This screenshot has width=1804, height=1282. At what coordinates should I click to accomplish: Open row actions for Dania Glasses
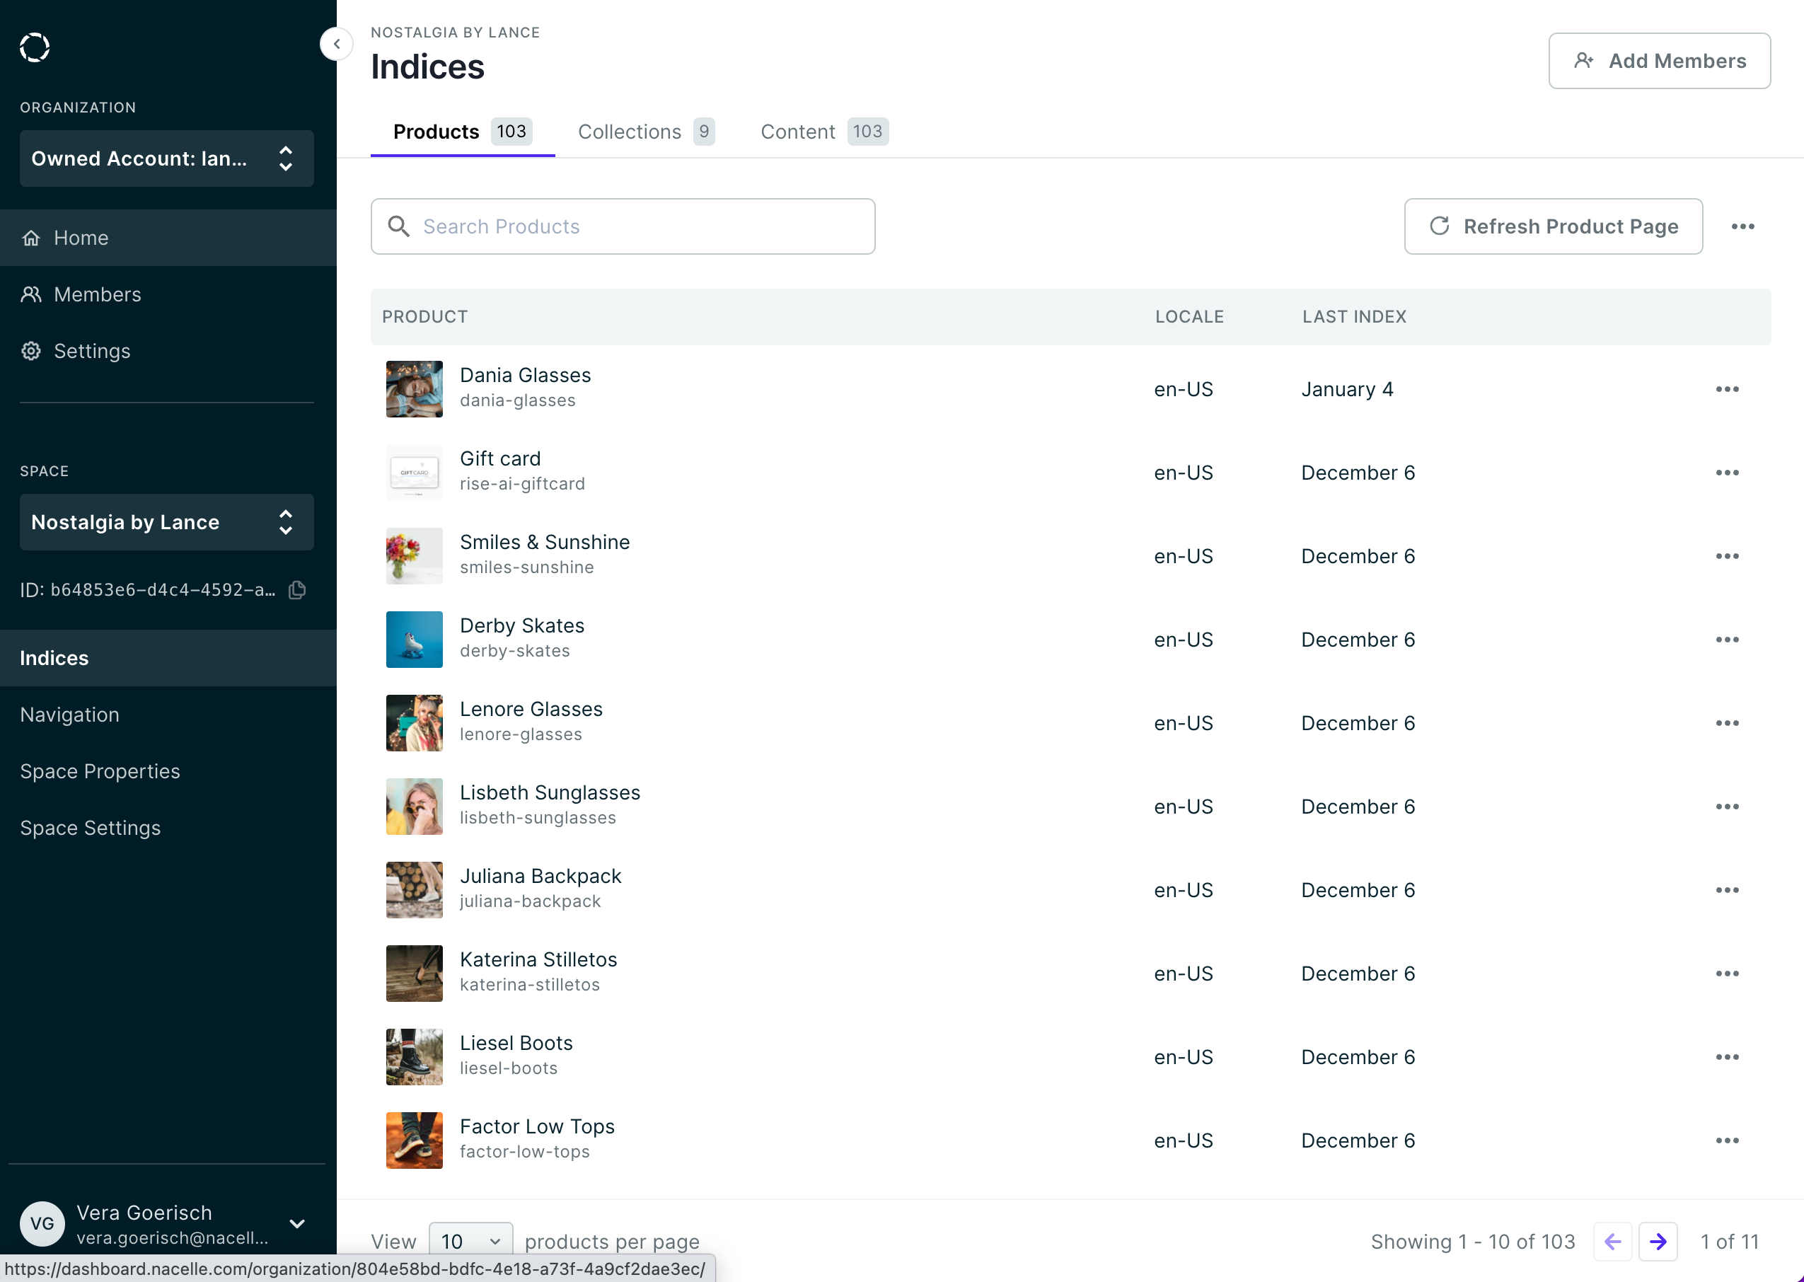click(1727, 389)
